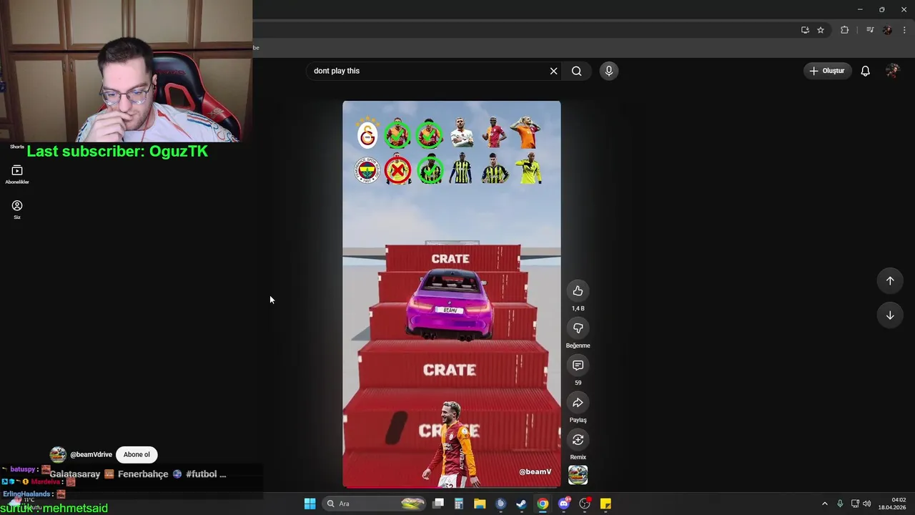Open Chrome media controls icon
The width and height of the screenshot is (915, 515).
point(870,30)
